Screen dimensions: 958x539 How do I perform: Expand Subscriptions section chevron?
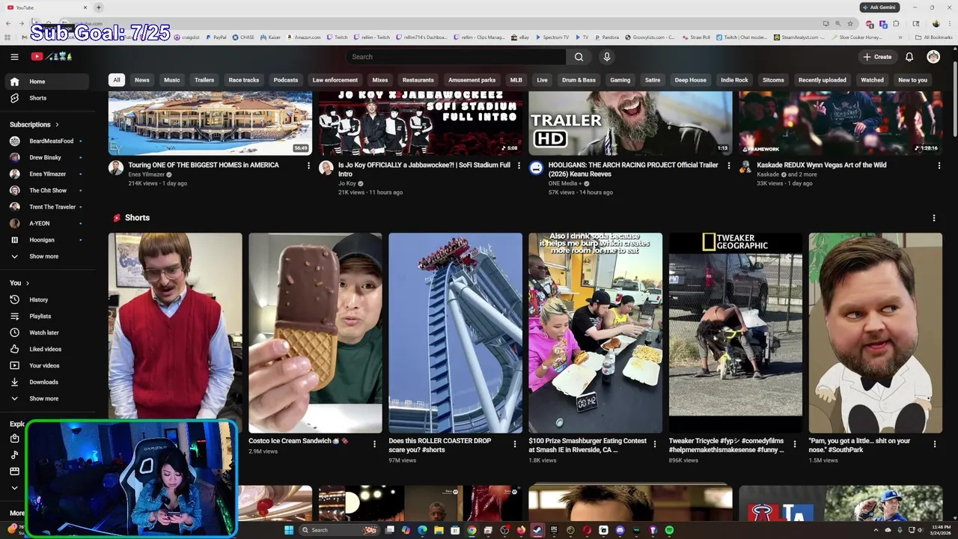point(57,124)
